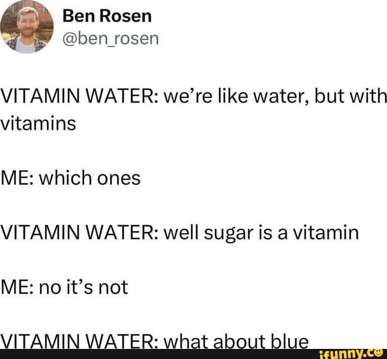The height and width of the screenshot is (359, 387).
Task: Click the "well sugar is a vitamin" text
Action: click(x=261, y=233)
